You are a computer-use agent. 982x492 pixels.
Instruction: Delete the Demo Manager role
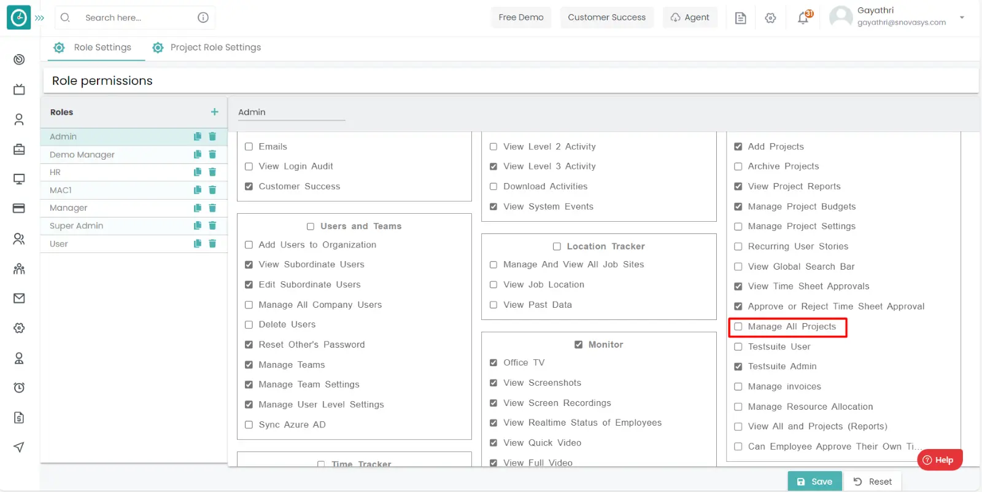tap(212, 155)
